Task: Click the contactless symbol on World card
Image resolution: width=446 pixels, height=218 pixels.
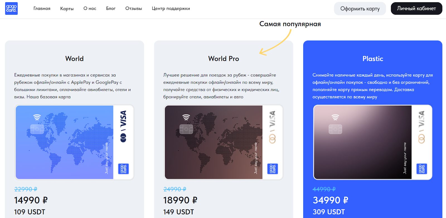Action: tap(37, 117)
